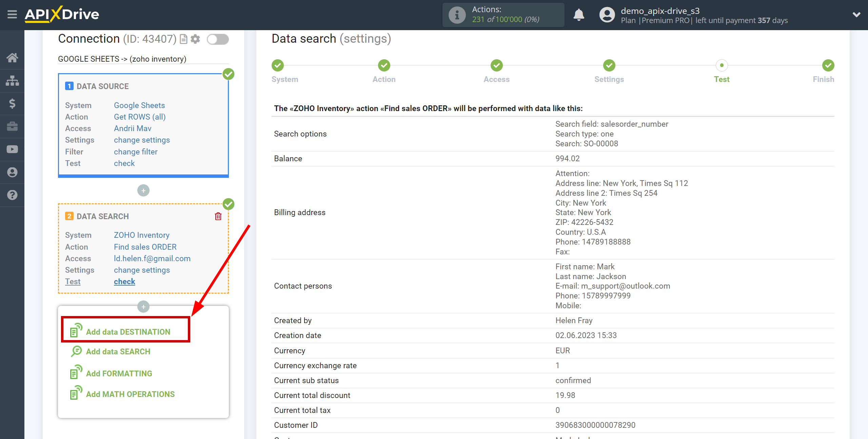Click the Data Search green checkmark badge
This screenshot has width=868, height=439.
point(229,204)
